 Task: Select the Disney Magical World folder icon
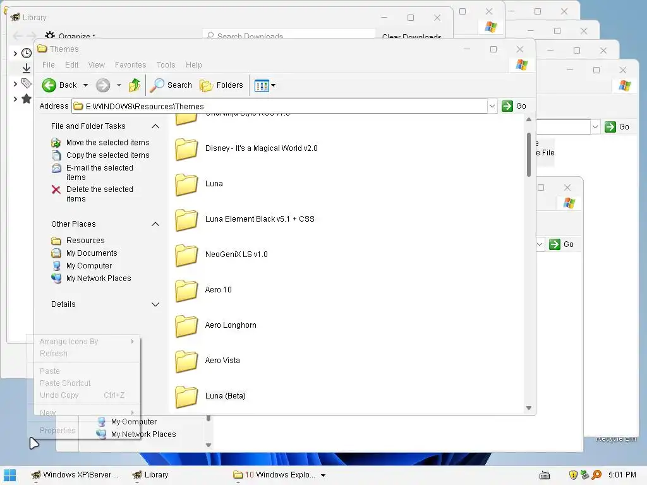(186, 149)
